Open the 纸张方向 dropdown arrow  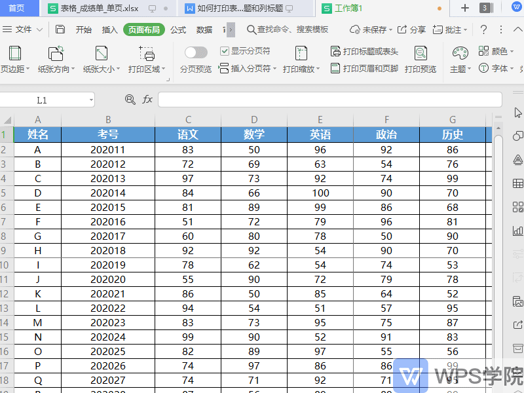click(x=73, y=69)
